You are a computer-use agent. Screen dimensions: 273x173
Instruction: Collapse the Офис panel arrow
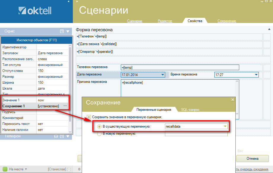[x=68, y=31]
